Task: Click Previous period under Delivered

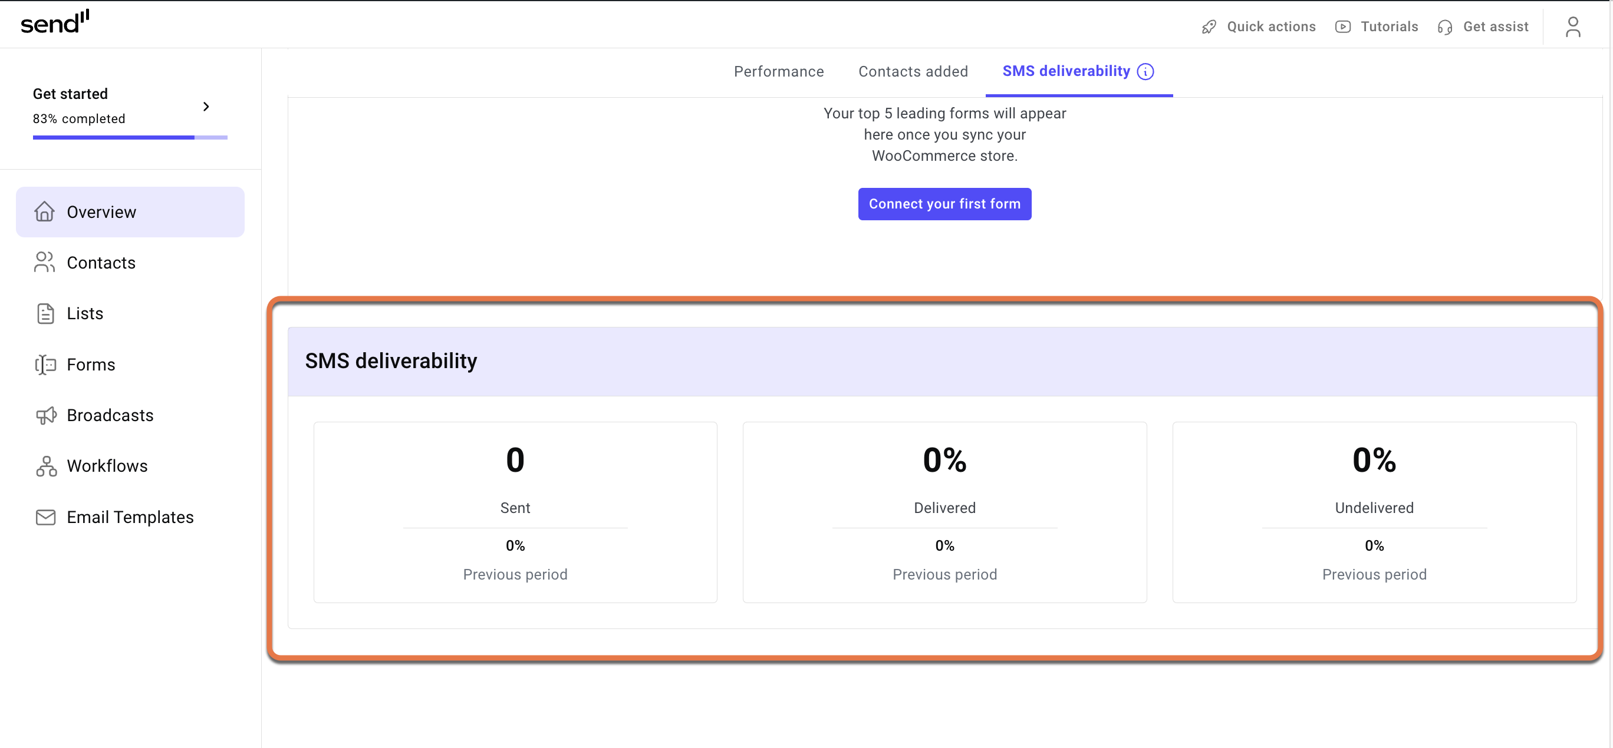Action: pyautogui.click(x=944, y=574)
